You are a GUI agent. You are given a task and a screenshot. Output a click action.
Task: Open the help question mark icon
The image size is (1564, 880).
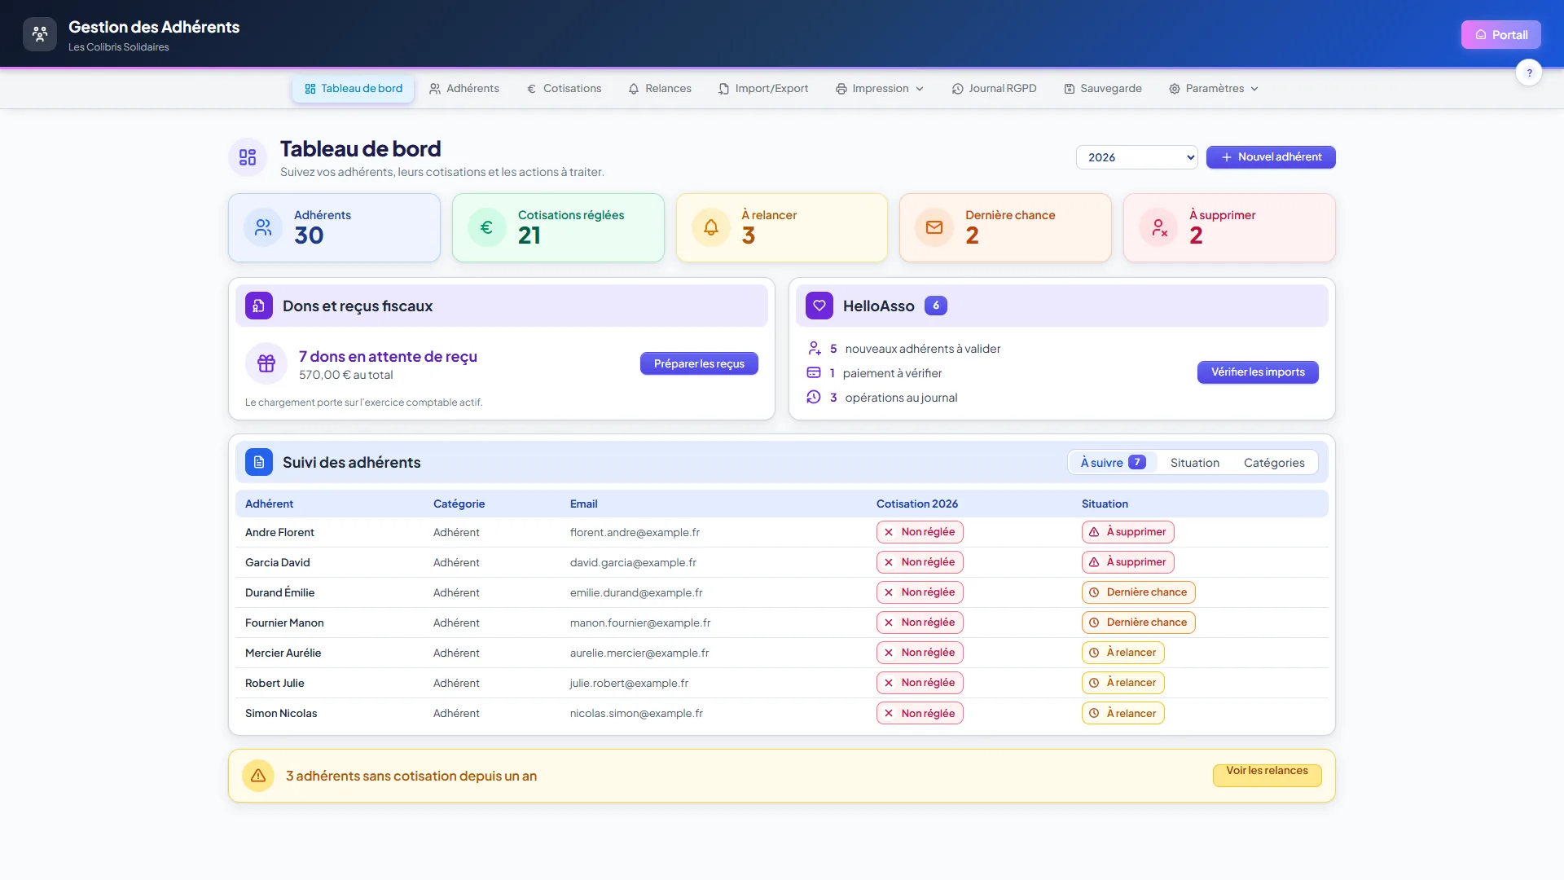[x=1529, y=73]
